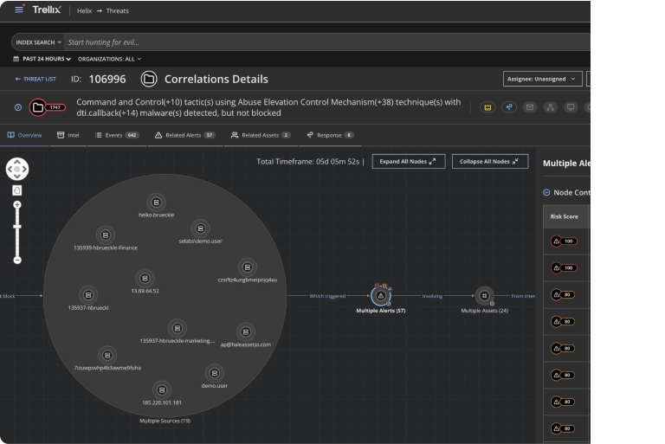
Task: Expand the threat summary with the circled arrow
Action: (x=18, y=107)
